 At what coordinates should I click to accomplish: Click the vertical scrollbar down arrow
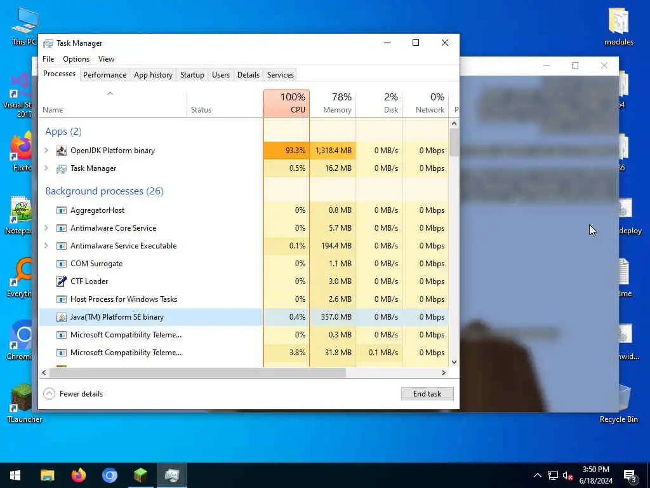point(454,362)
